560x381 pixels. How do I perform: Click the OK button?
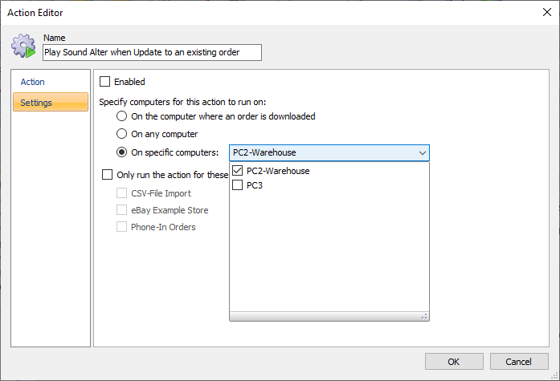point(454,362)
